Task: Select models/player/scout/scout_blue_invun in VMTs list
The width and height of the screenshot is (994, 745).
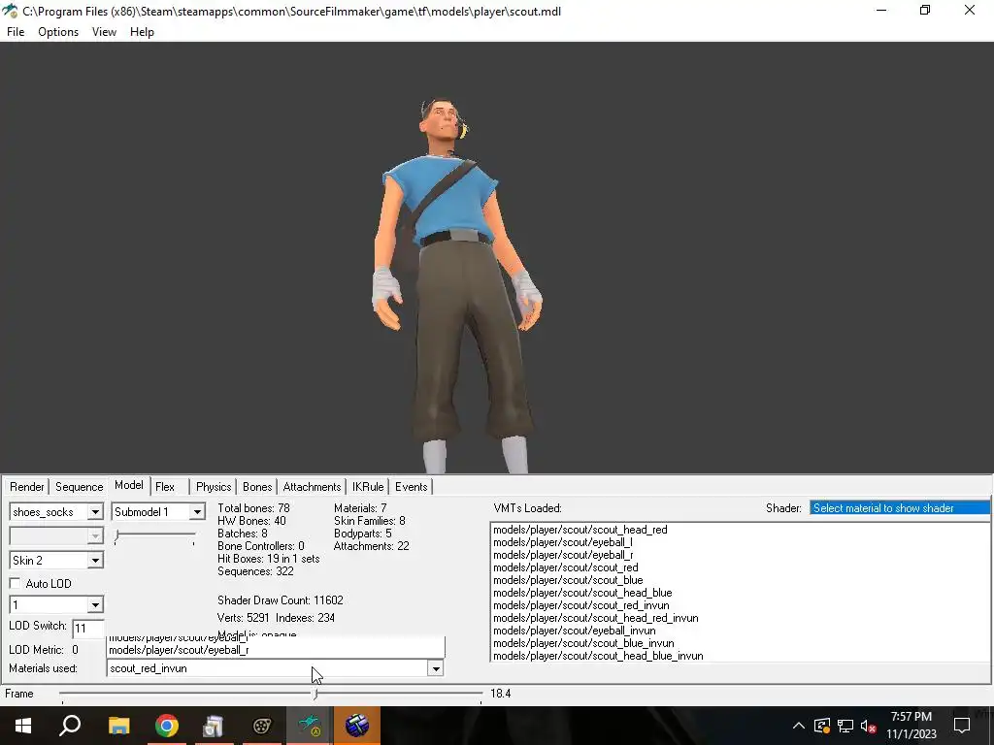Action: (583, 644)
